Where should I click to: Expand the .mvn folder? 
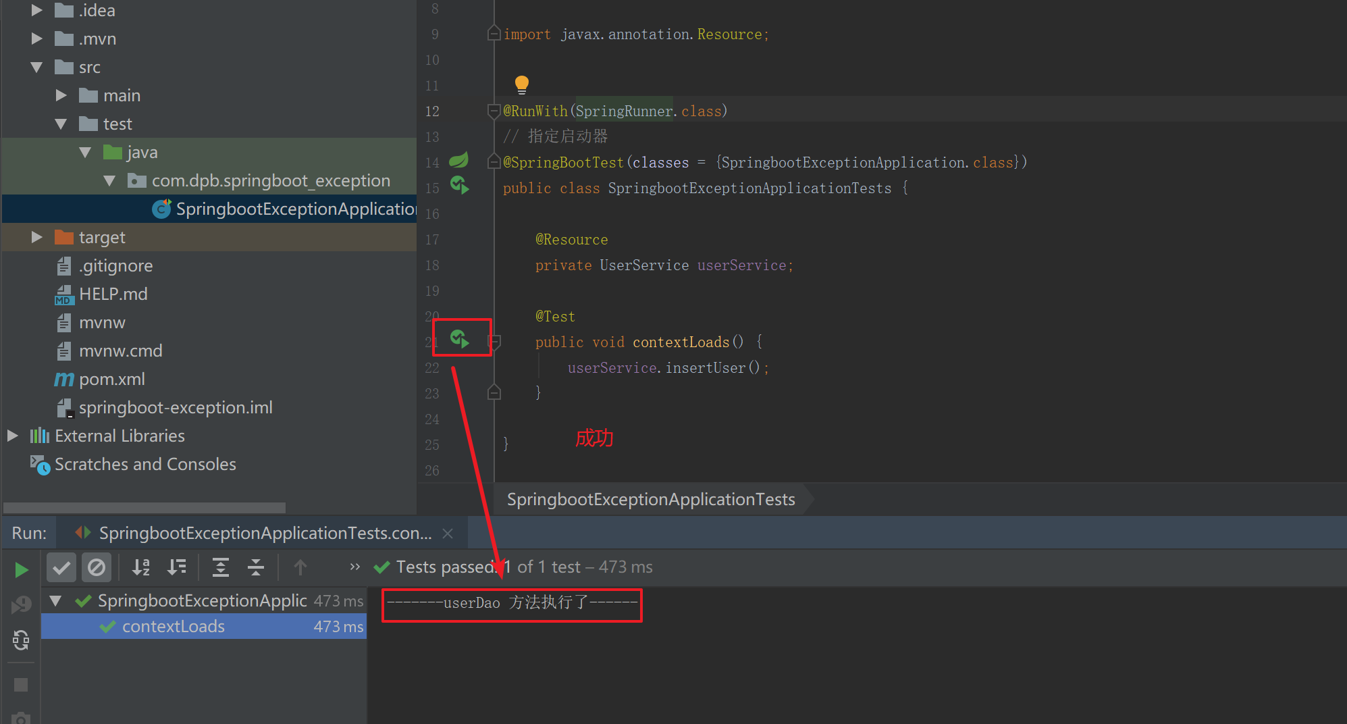tap(37, 38)
